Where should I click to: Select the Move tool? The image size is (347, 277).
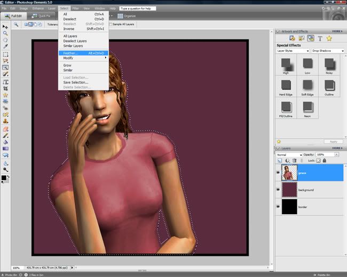click(5, 27)
